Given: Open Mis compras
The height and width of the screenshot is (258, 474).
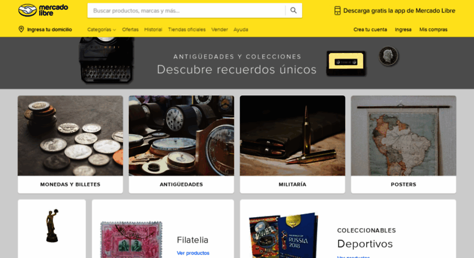Looking at the screenshot, I should click(x=433, y=30).
